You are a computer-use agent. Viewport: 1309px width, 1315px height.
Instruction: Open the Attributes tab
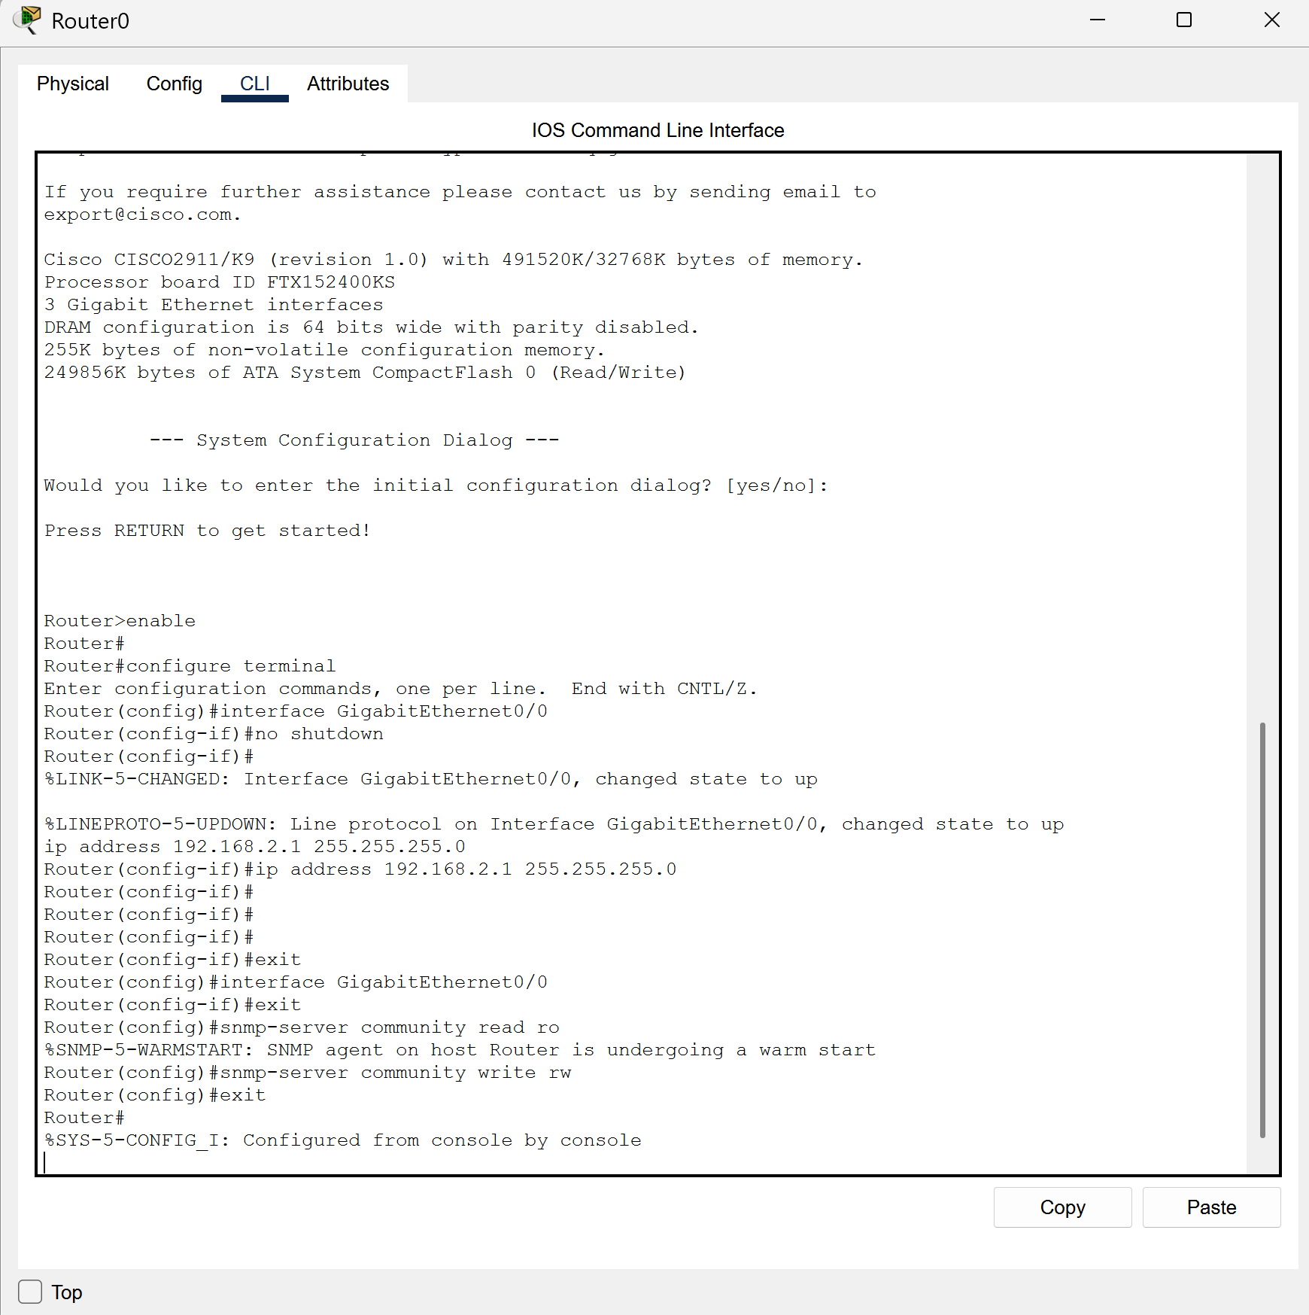pyautogui.click(x=348, y=84)
